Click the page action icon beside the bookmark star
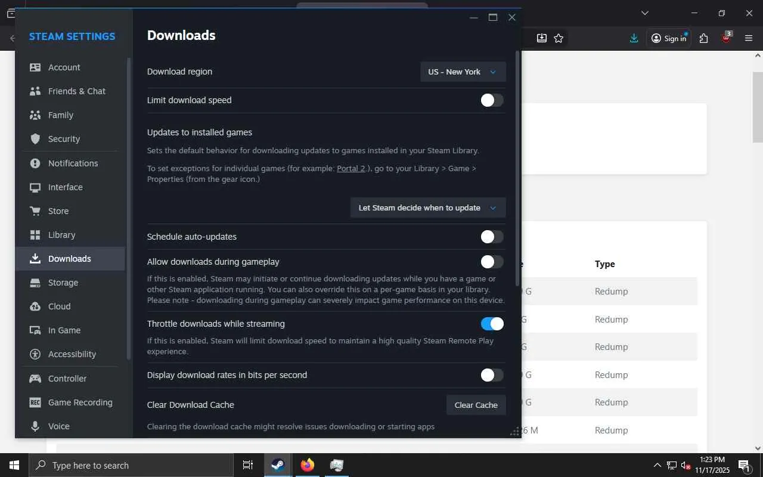Screen dimensions: 763x477 point(541,38)
